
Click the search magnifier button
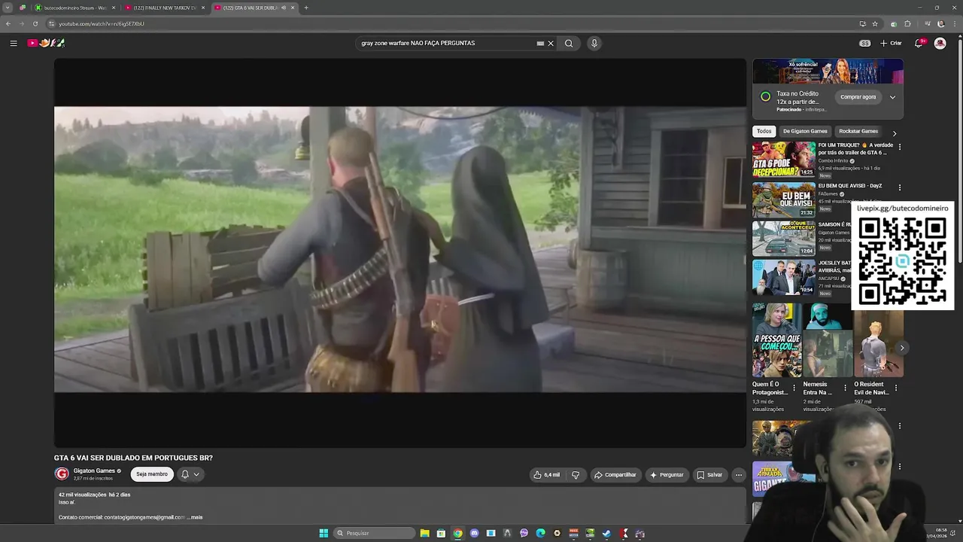pos(569,43)
